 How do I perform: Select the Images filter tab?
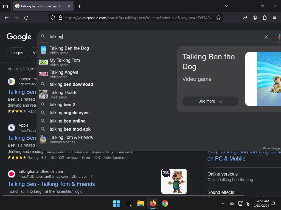pyautogui.click(x=17, y=53)
